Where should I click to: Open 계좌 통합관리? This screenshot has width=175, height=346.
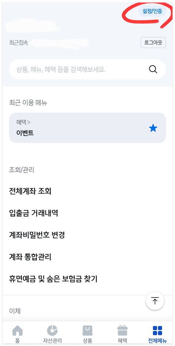pos(30,257)
